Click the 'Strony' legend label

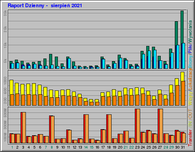(x=190, y=62)
